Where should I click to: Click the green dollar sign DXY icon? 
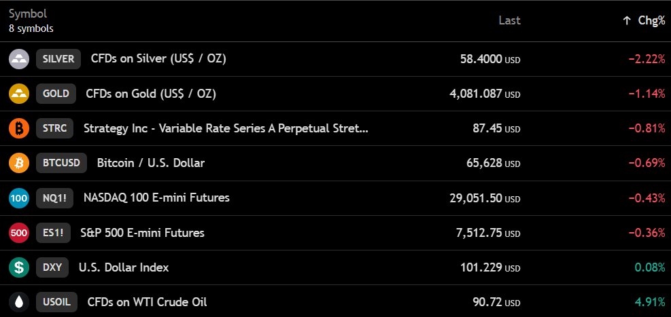[x=19, y=267]
